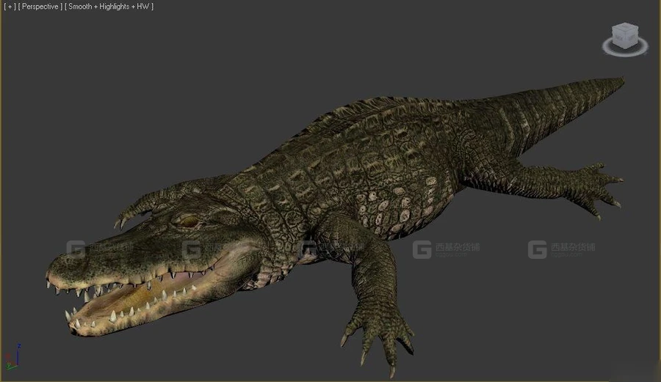Click the ViewCube cube in the viewport corner
The image size is (661, 382).
pos(625,37)
